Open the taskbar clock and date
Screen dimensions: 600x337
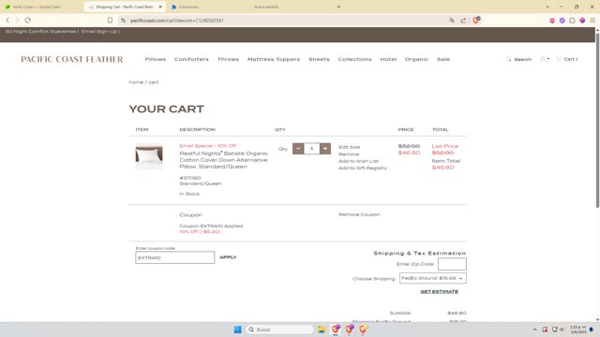(x=577, y=330)
